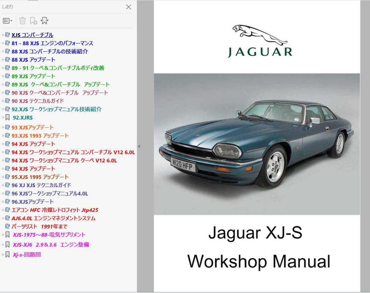
Task: Expand the 92.XJRS bookmark node
Action: pyautogui.click(x=3, y=118)
